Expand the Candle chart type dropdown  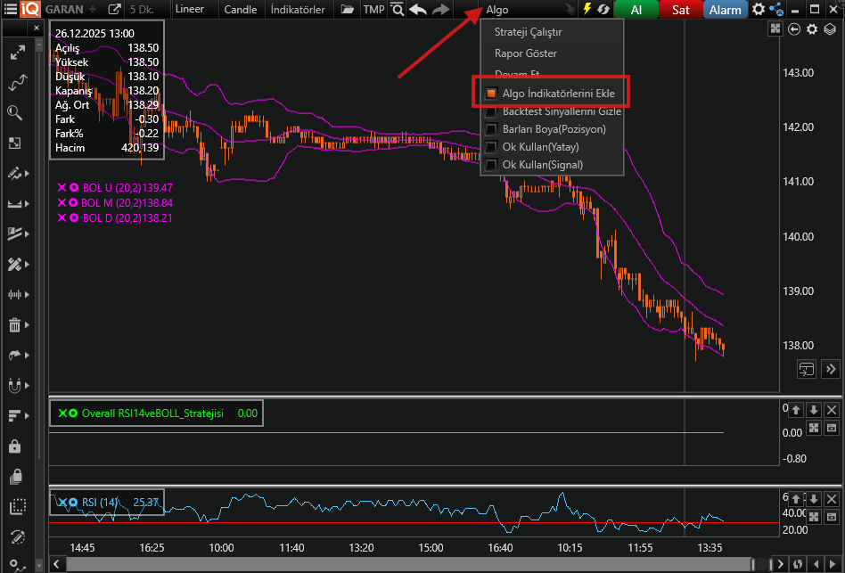(240, 10)
